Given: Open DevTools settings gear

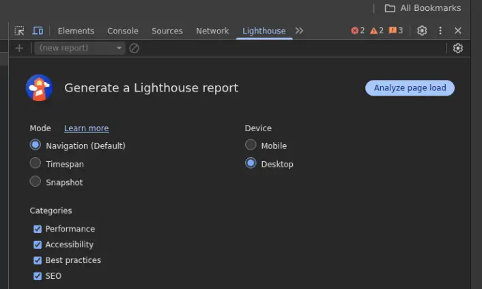Looking at the screenshot, I should [422, 31].
